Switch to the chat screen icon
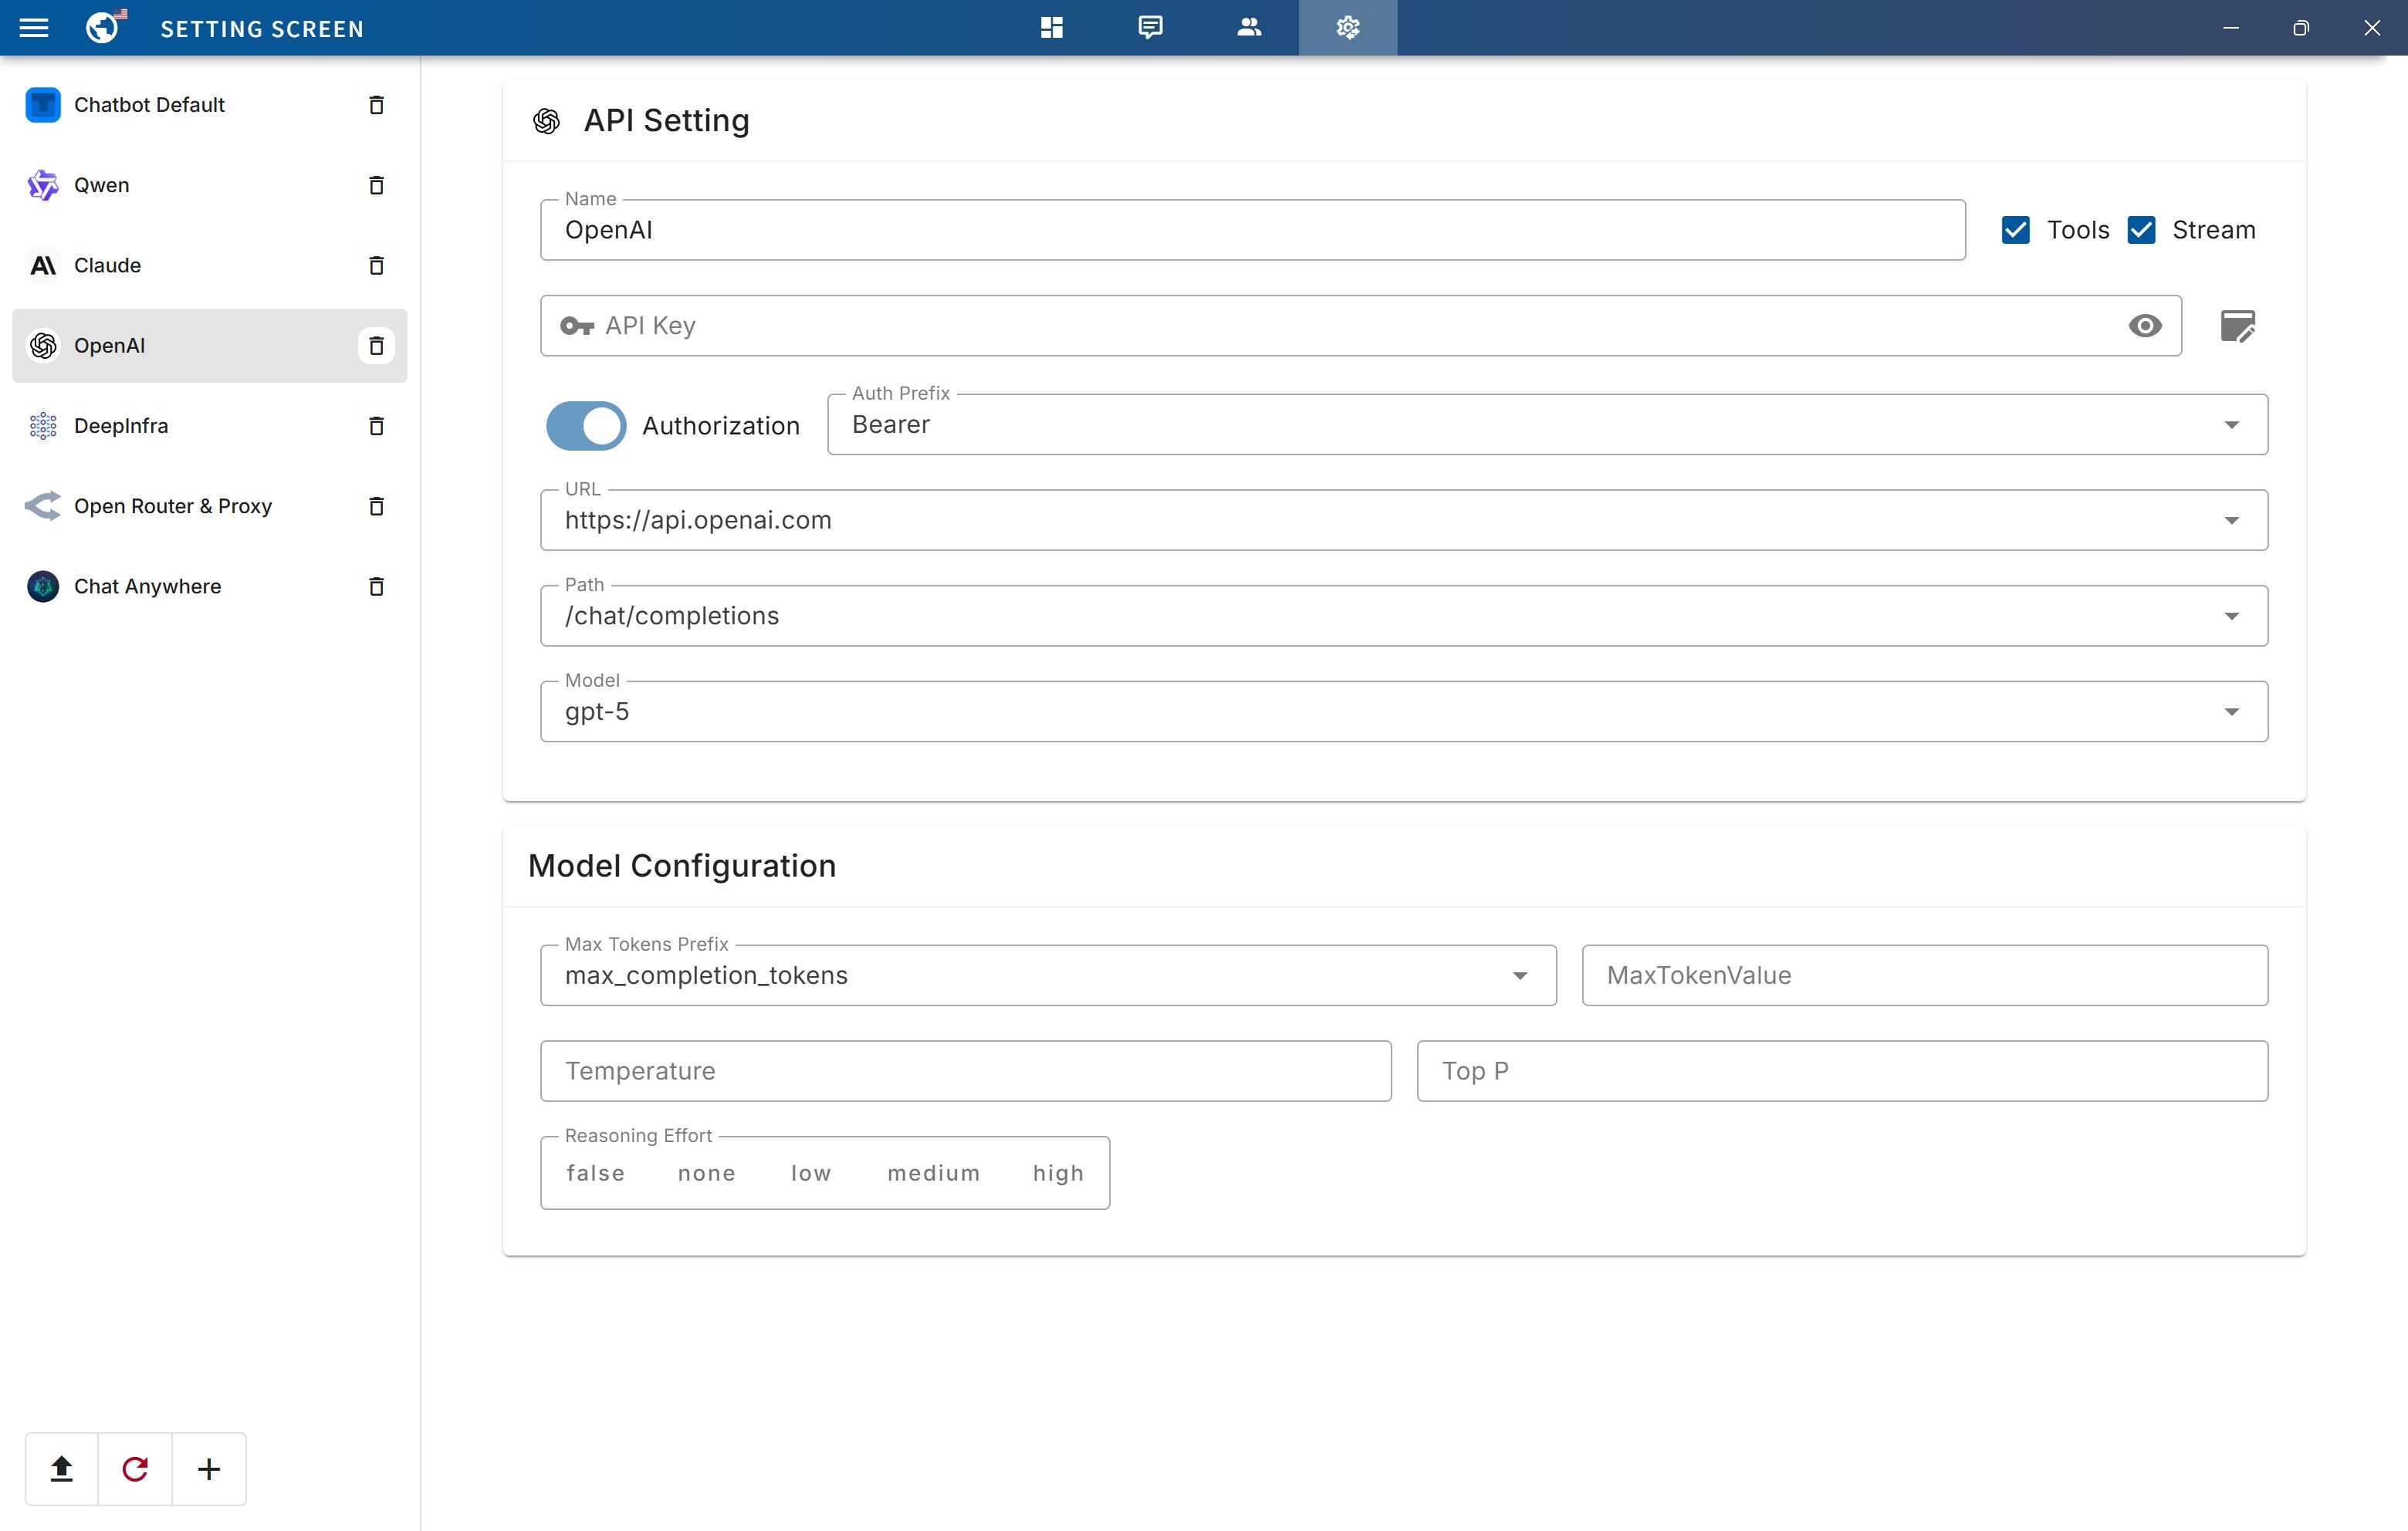2408x1531 pixels. pyautogui.click(x=1150, y=28)
